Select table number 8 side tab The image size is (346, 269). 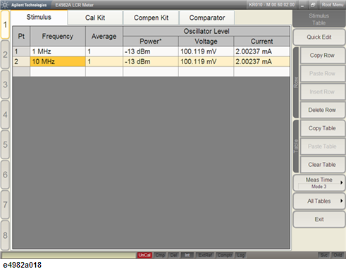point(5,235)
